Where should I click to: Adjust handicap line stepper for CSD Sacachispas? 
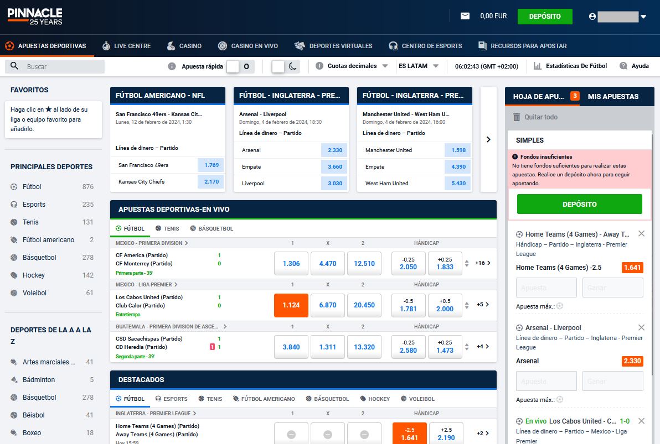pyautogui.click(x=466, y=347)
